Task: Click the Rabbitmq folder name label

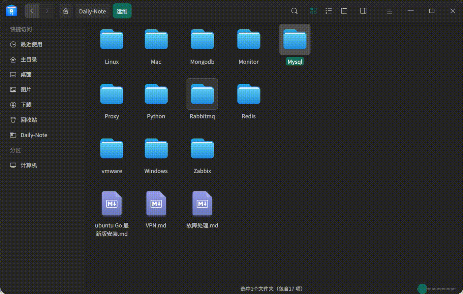Action: pyautogui.click(x=202, y=116)
